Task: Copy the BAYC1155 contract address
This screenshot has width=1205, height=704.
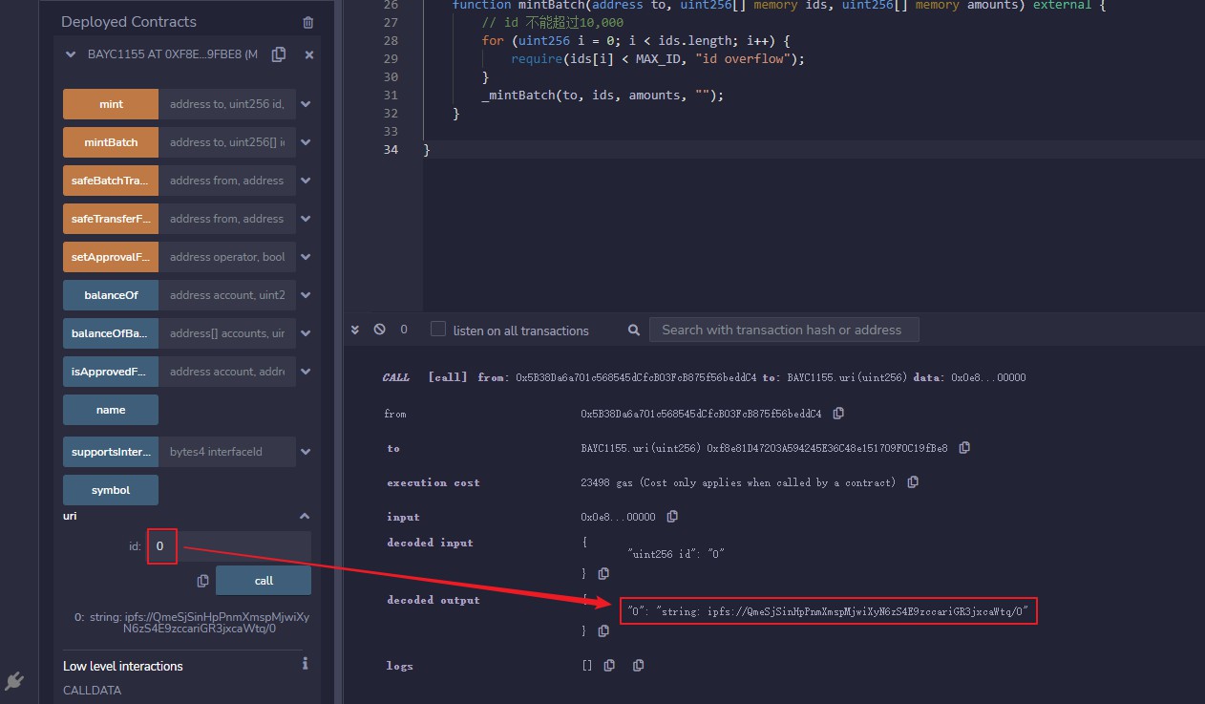Action: pyautogui.click(x=278, y=54)
